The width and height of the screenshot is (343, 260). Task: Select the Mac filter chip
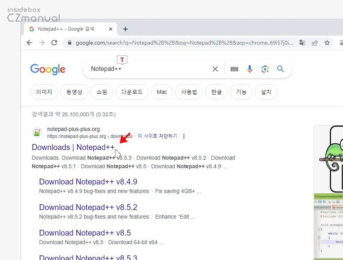click(161, 92)
